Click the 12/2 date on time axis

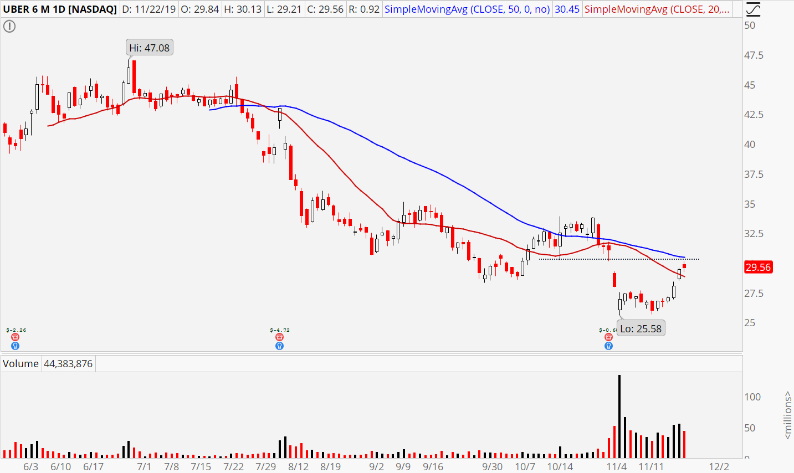(x=719, y=466)
